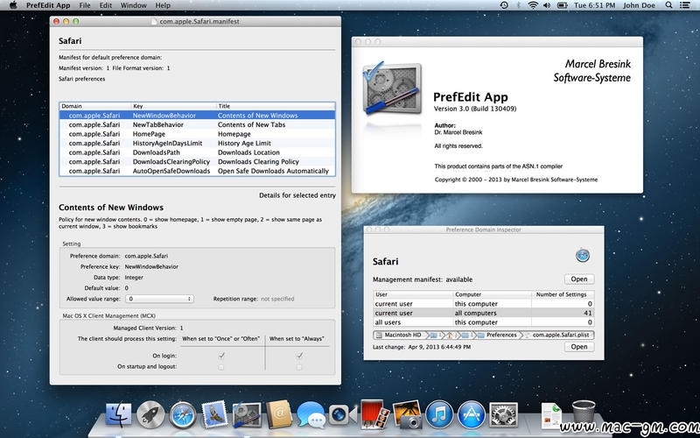Image resolution: width=700 pixels, height=438 pixels.
Task: Open the Window menu
Action: point(134,5)
